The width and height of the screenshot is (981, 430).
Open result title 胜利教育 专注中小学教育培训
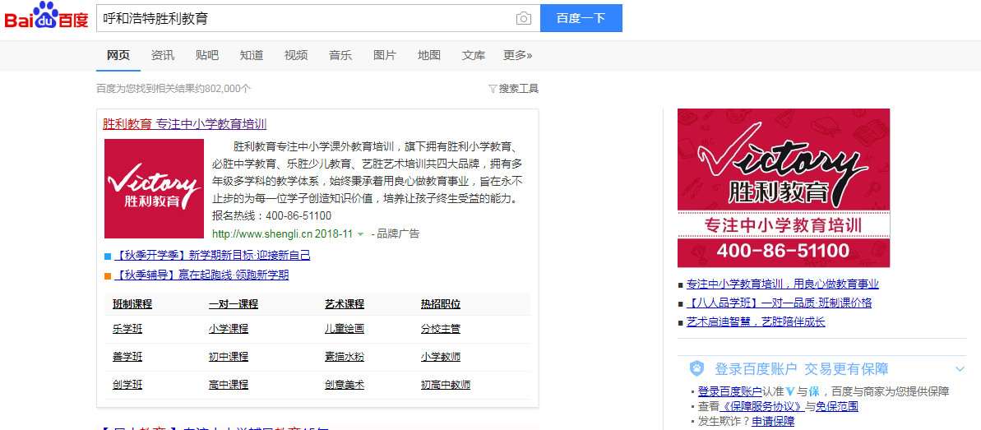tap(184, 124)
